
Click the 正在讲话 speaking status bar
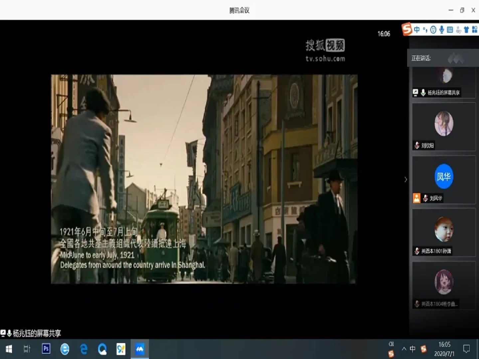click(x=443, y=58)
